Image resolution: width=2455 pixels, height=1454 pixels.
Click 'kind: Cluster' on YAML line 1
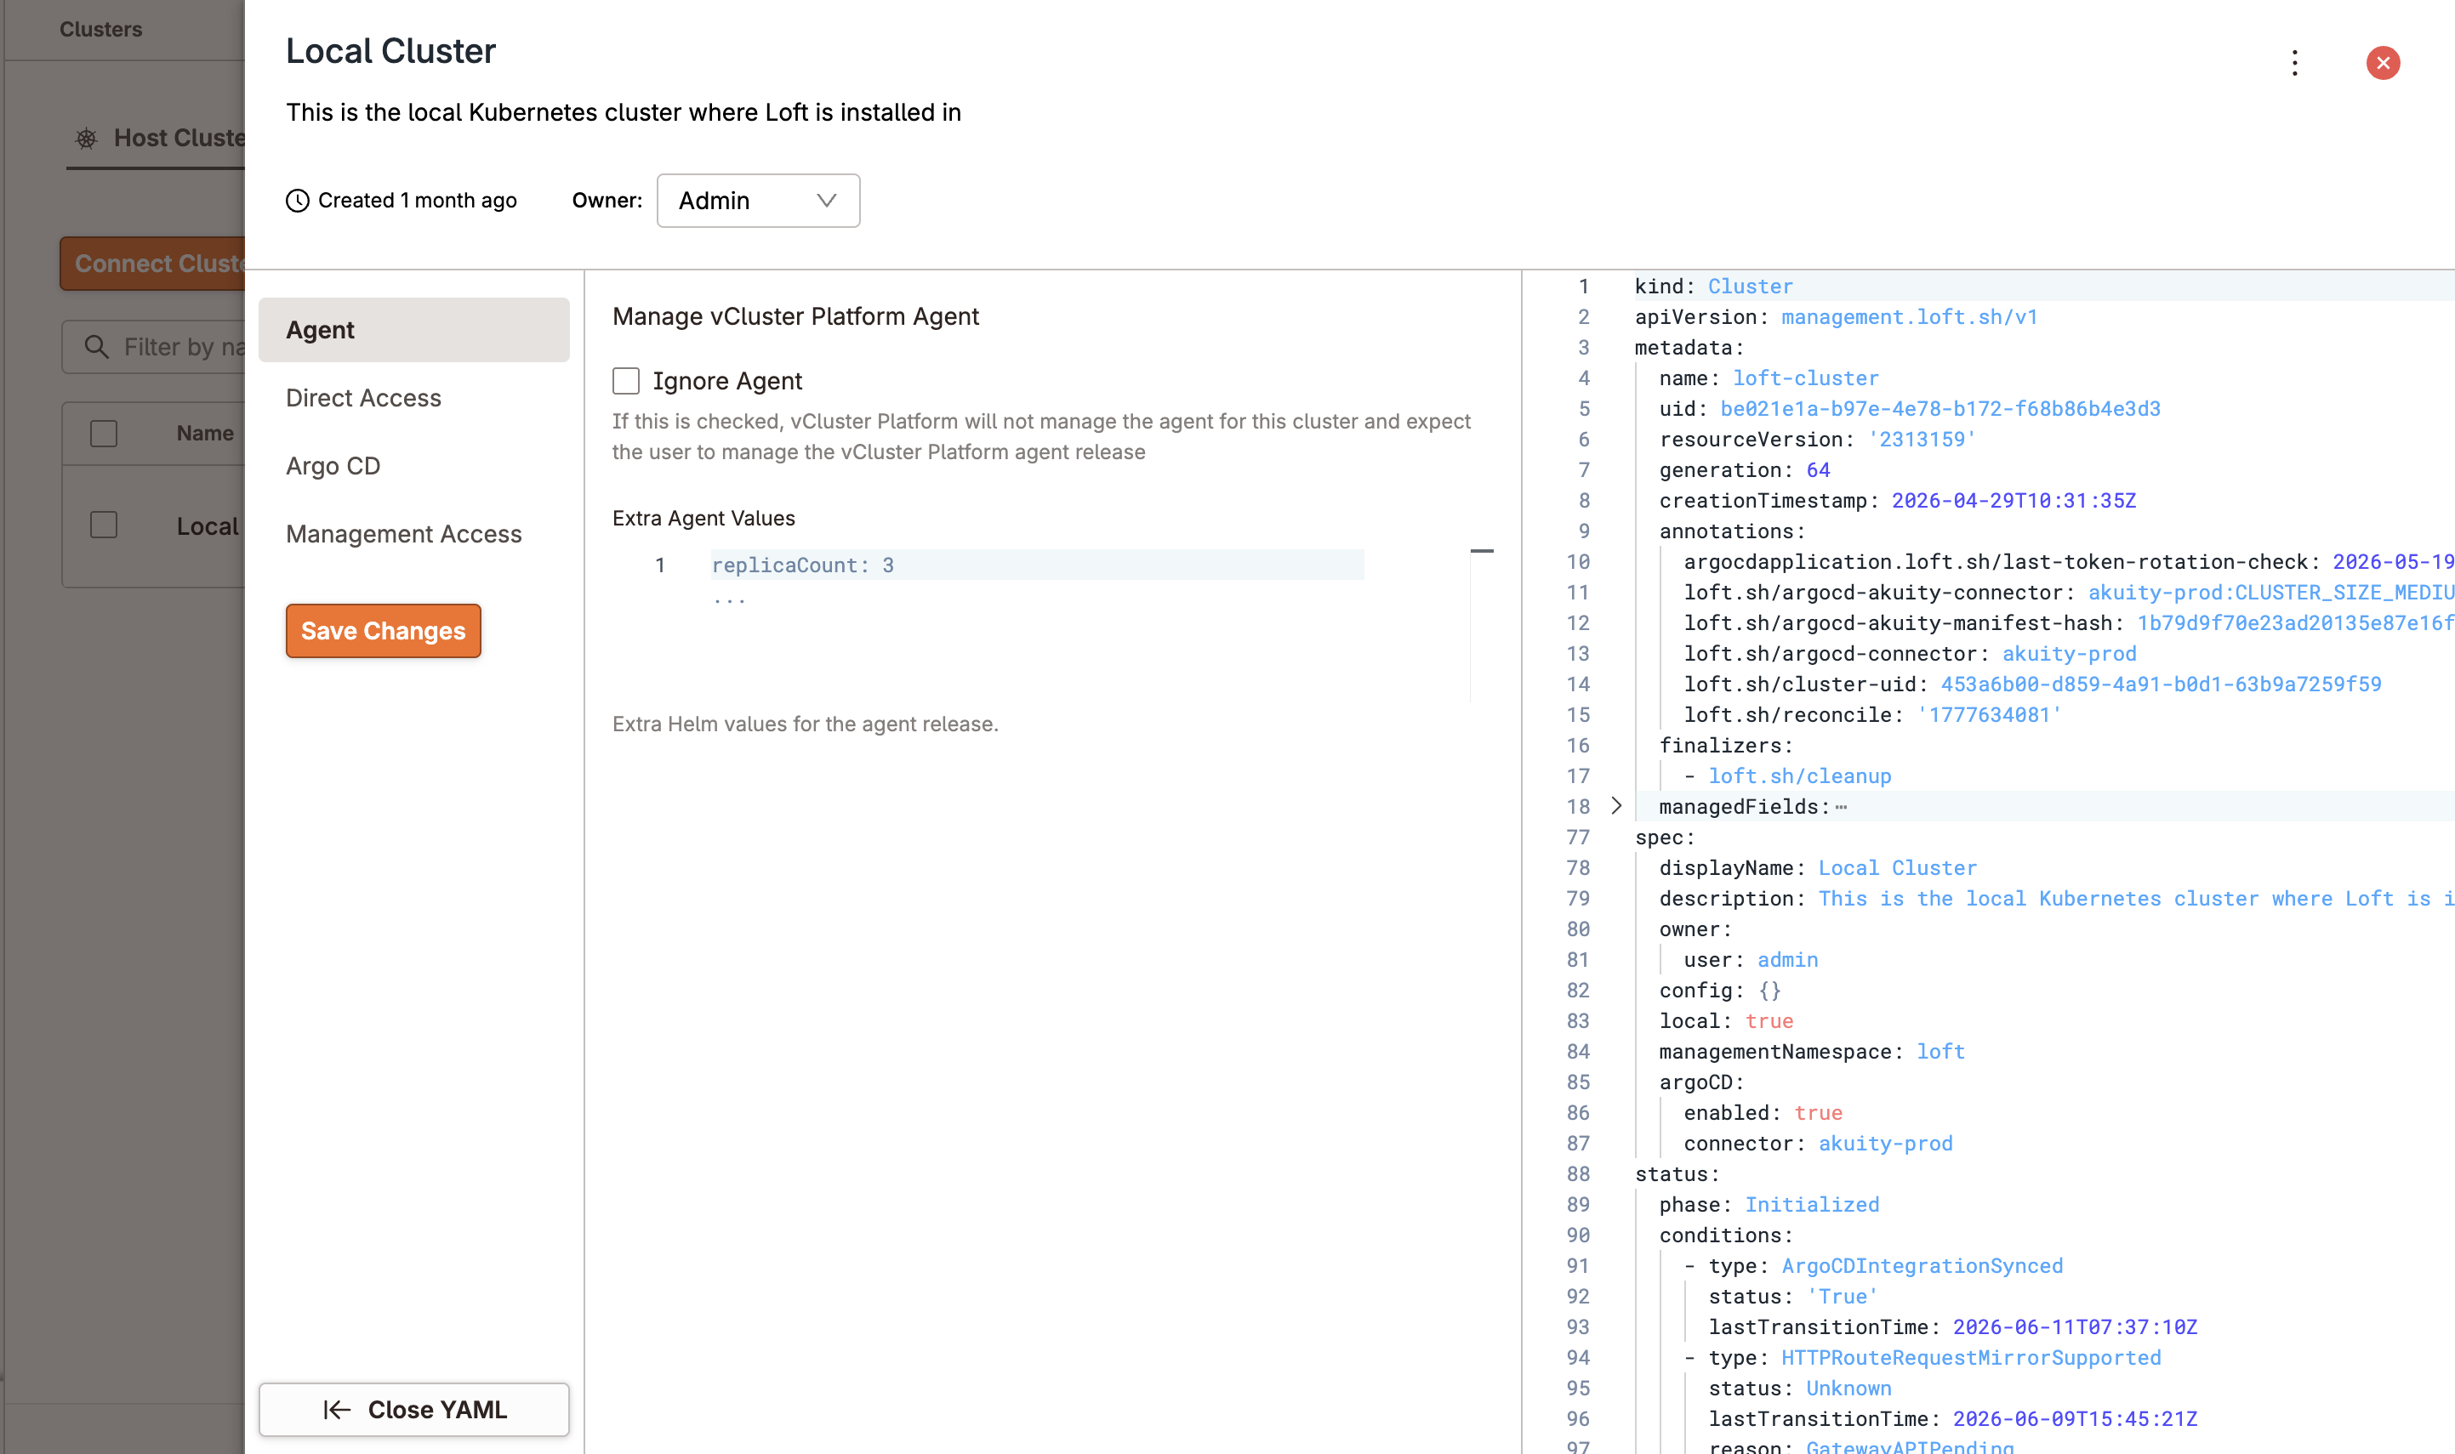[1714, 286]
